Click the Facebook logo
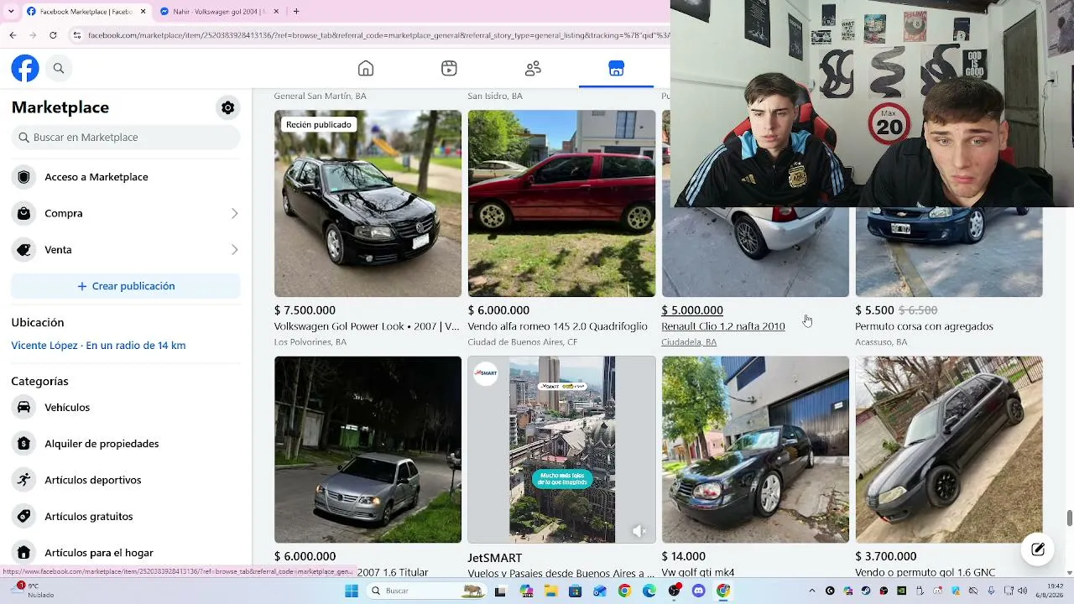 [x=25, y=68]
